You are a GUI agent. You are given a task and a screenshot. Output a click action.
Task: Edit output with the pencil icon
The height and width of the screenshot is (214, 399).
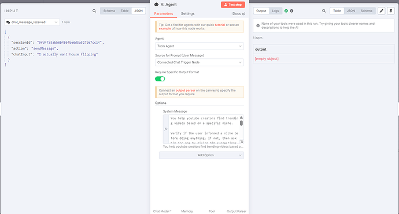(381, 11)
